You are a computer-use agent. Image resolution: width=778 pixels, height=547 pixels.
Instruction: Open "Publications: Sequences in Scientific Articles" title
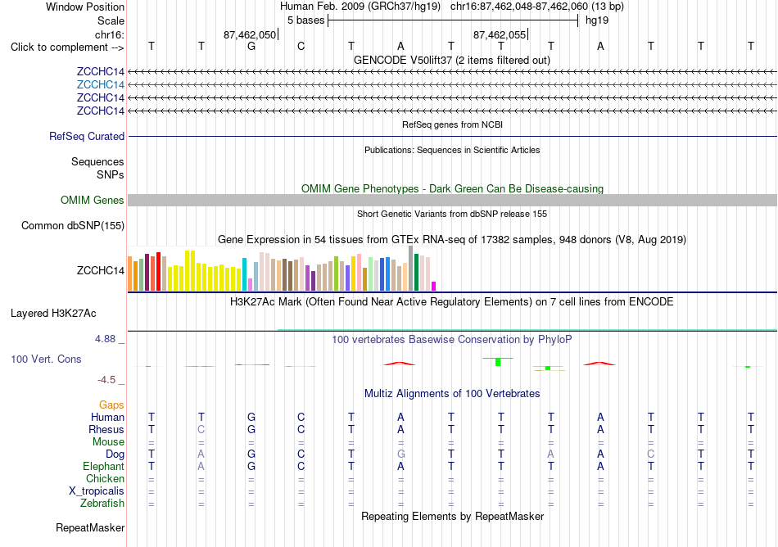(x=452, y=150)
